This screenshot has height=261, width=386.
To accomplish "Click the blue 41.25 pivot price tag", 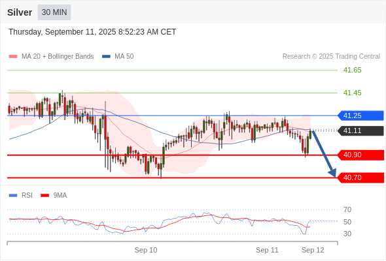I will click(360, 115).
